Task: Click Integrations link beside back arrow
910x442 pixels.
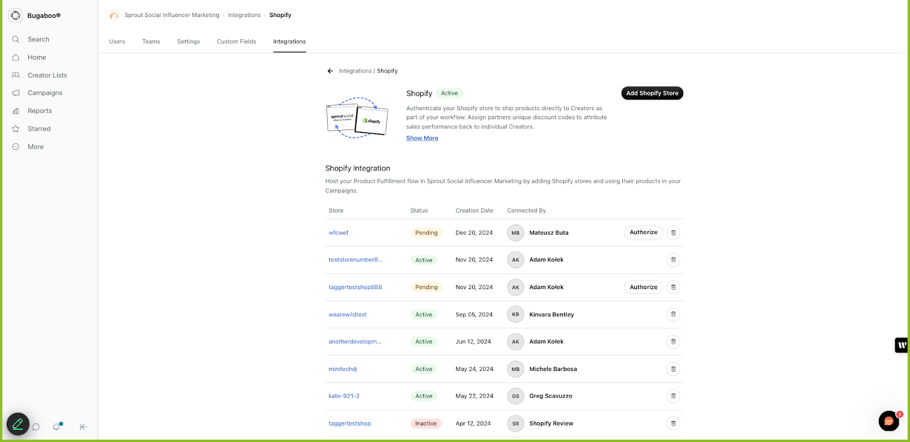Action: 355,71
